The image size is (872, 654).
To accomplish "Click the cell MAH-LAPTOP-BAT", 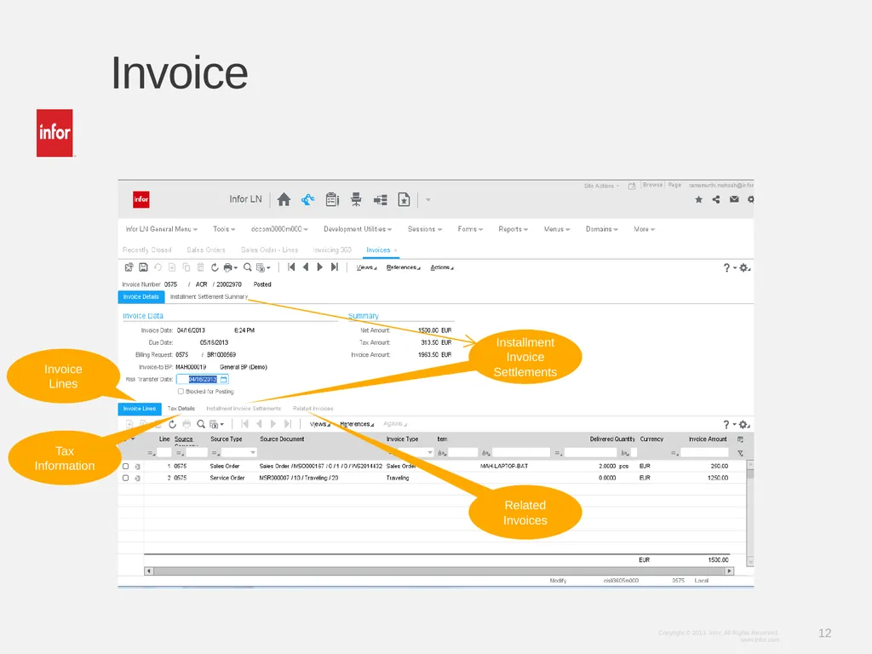I will pyautogui.click(x=504, y=467).
